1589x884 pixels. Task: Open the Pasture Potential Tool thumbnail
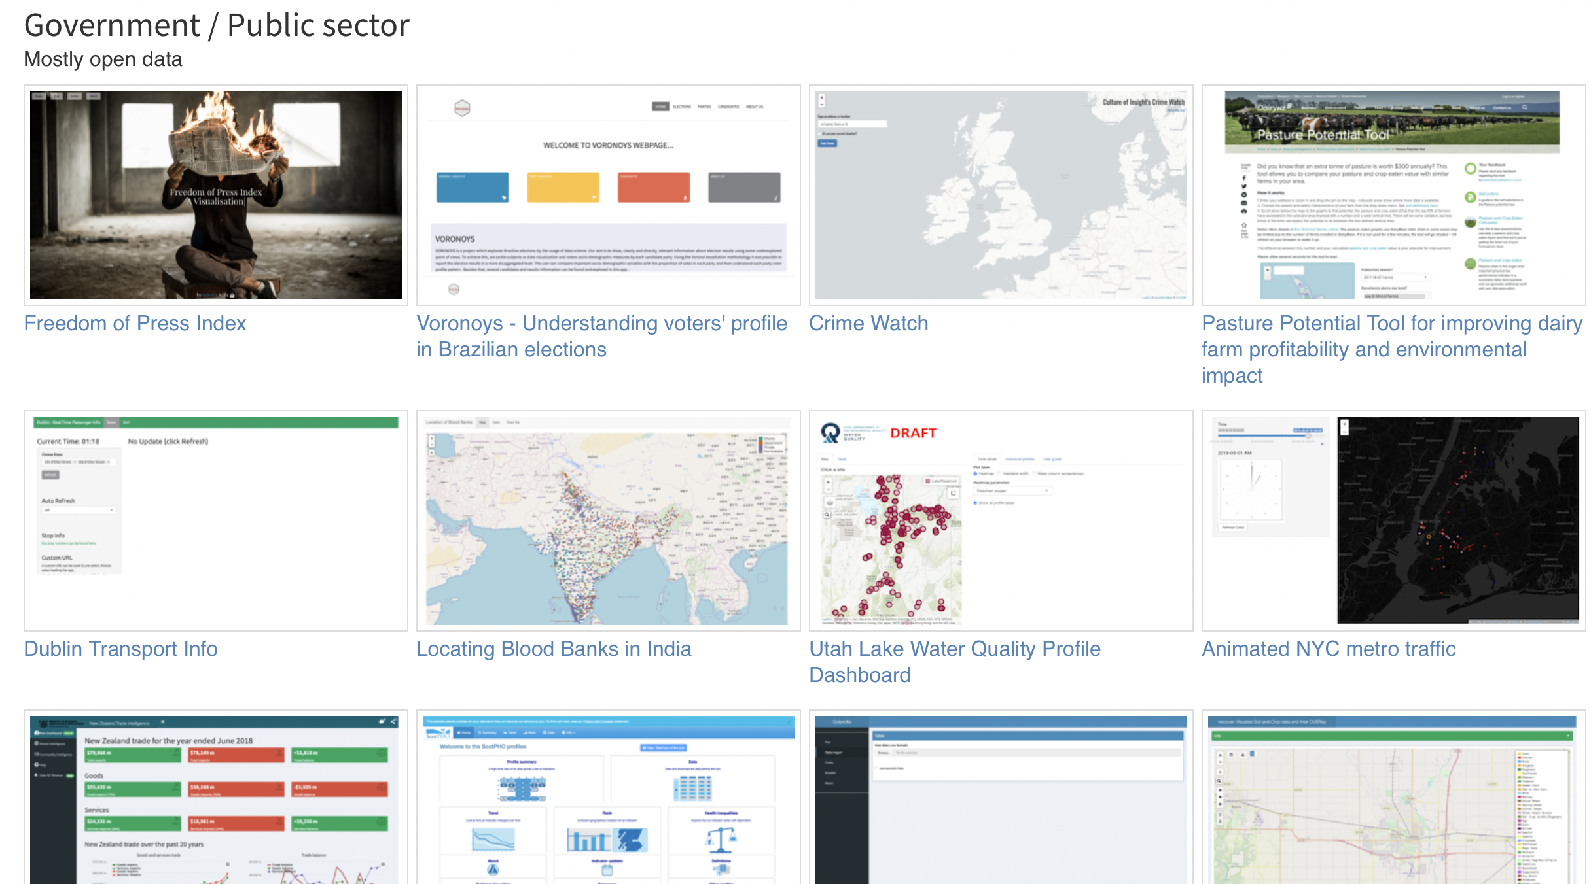pyautogui.click(x=1394, y=195)
